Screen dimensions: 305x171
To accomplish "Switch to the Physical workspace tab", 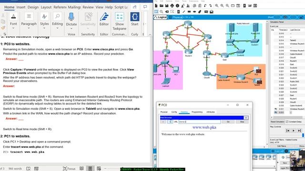I will [177, 17].
